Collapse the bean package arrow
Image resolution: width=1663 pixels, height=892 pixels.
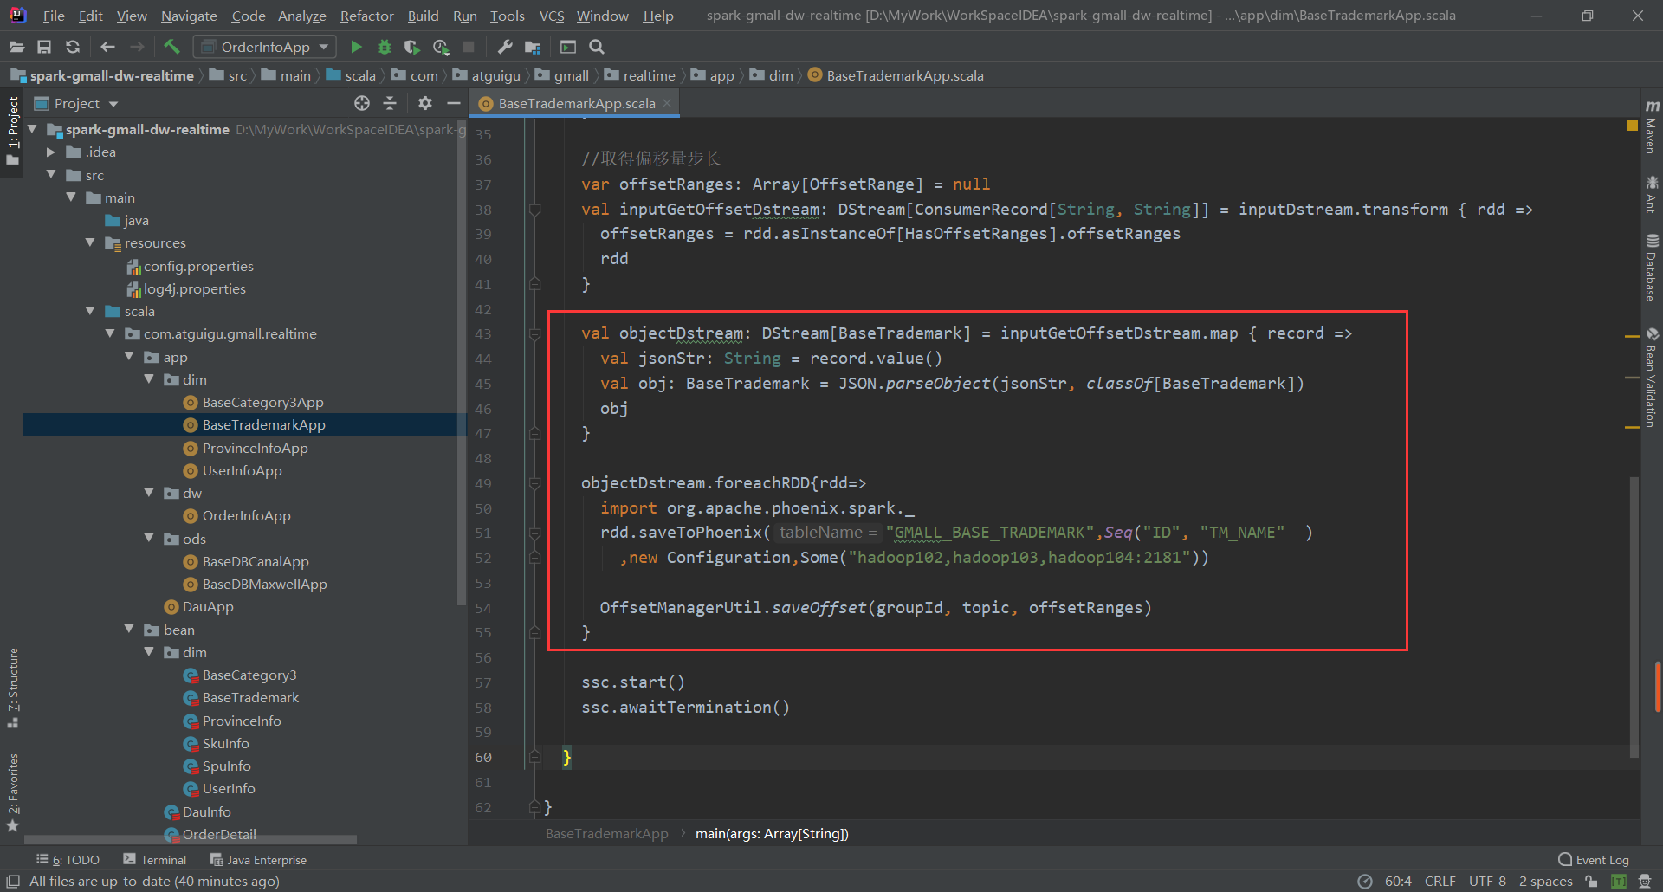pyautogui.click(x=129, y=629)
